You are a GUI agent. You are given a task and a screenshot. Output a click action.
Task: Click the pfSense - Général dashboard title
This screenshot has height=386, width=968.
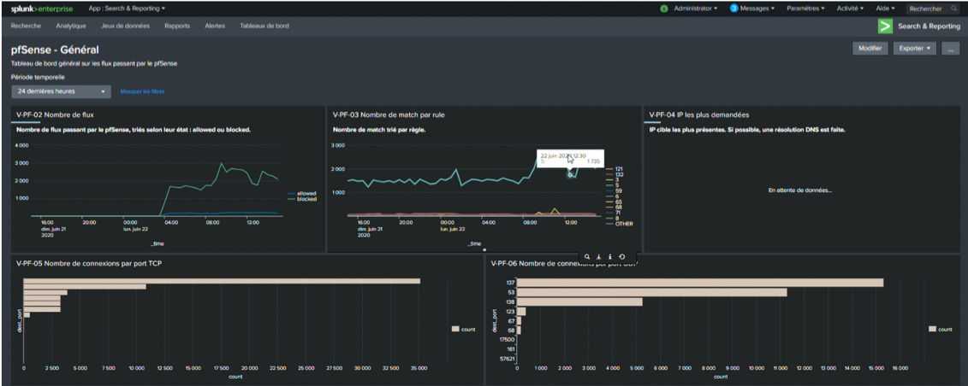(55, 50)
